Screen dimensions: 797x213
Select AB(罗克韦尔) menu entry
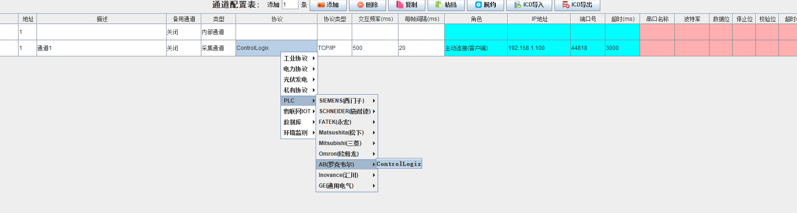[347, 164]
